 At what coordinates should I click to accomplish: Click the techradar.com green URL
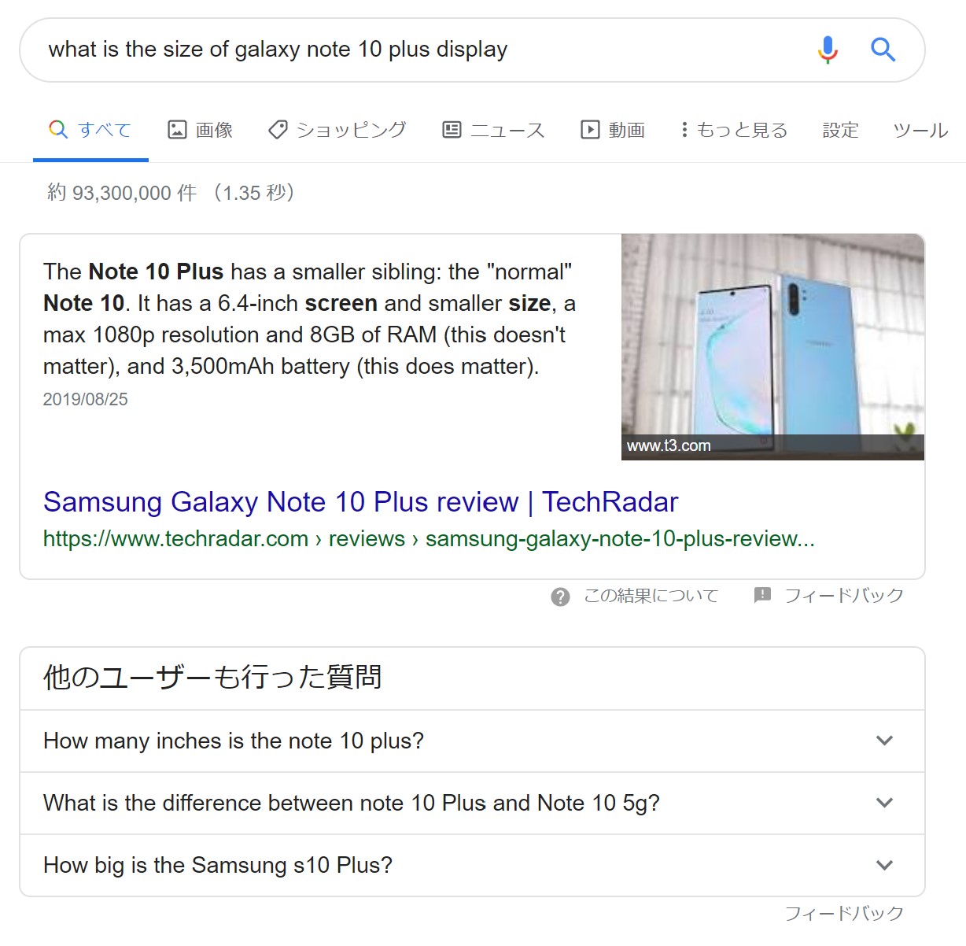429,539
